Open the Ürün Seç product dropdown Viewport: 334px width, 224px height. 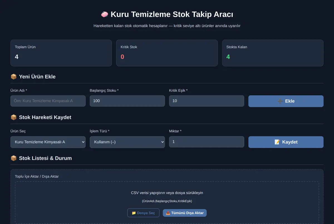(x=48, y=142)
